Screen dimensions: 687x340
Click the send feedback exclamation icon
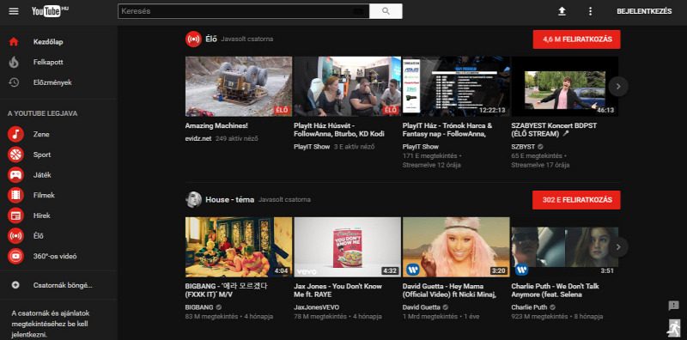click(x=673, y=306)
